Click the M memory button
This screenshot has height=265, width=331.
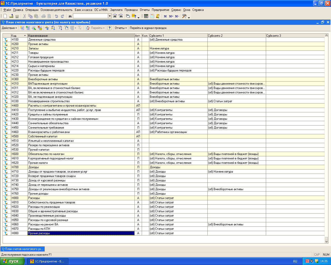click(x=165, y=16)
